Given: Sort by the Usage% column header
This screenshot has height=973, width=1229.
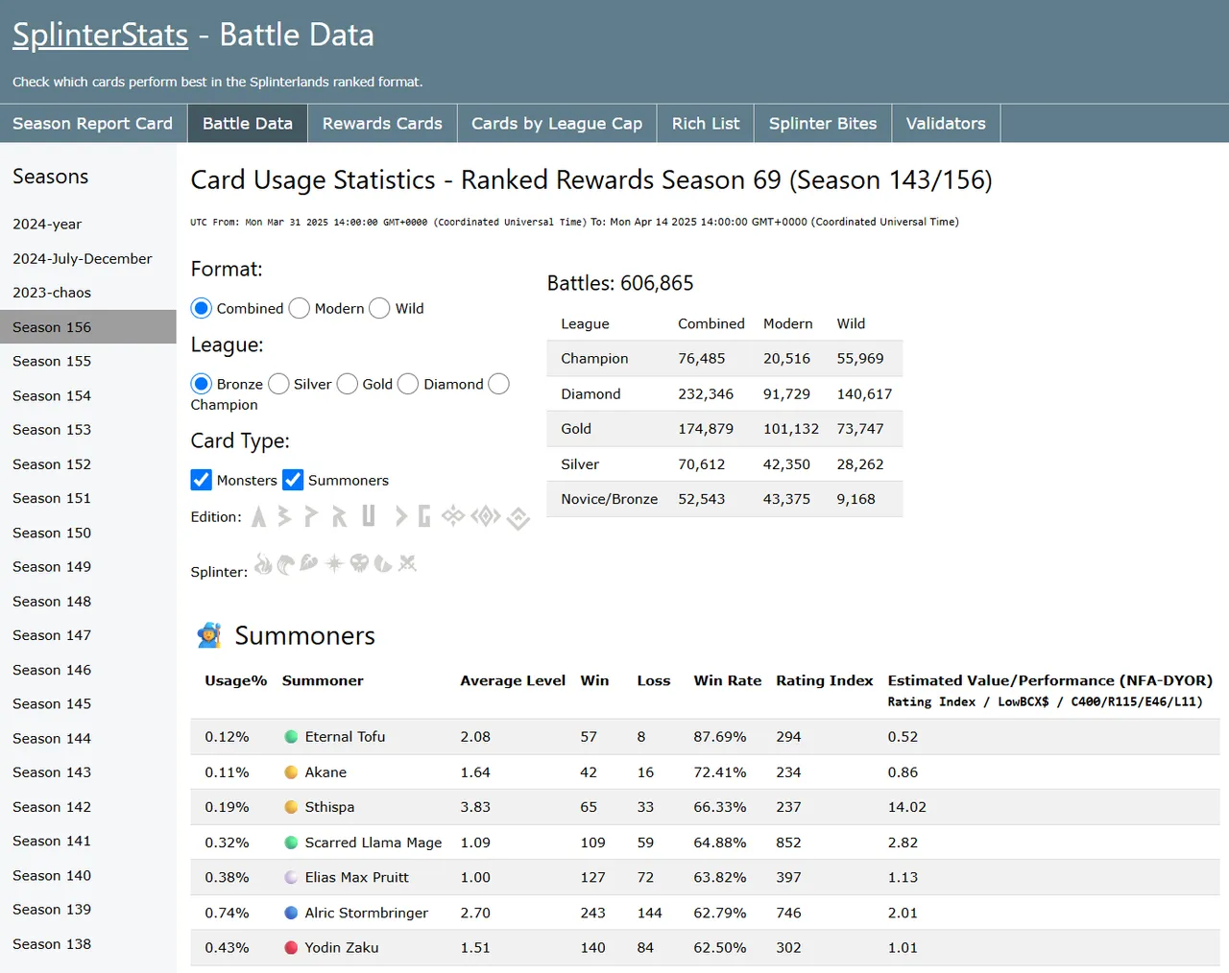Looking at the screenshot, I should click(236, 680).
